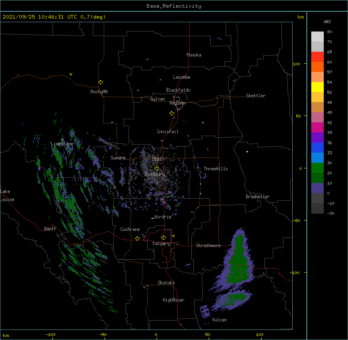Click the Okotoks label
The height and width of the screenshot is (340, 348).
pos(166,283)
